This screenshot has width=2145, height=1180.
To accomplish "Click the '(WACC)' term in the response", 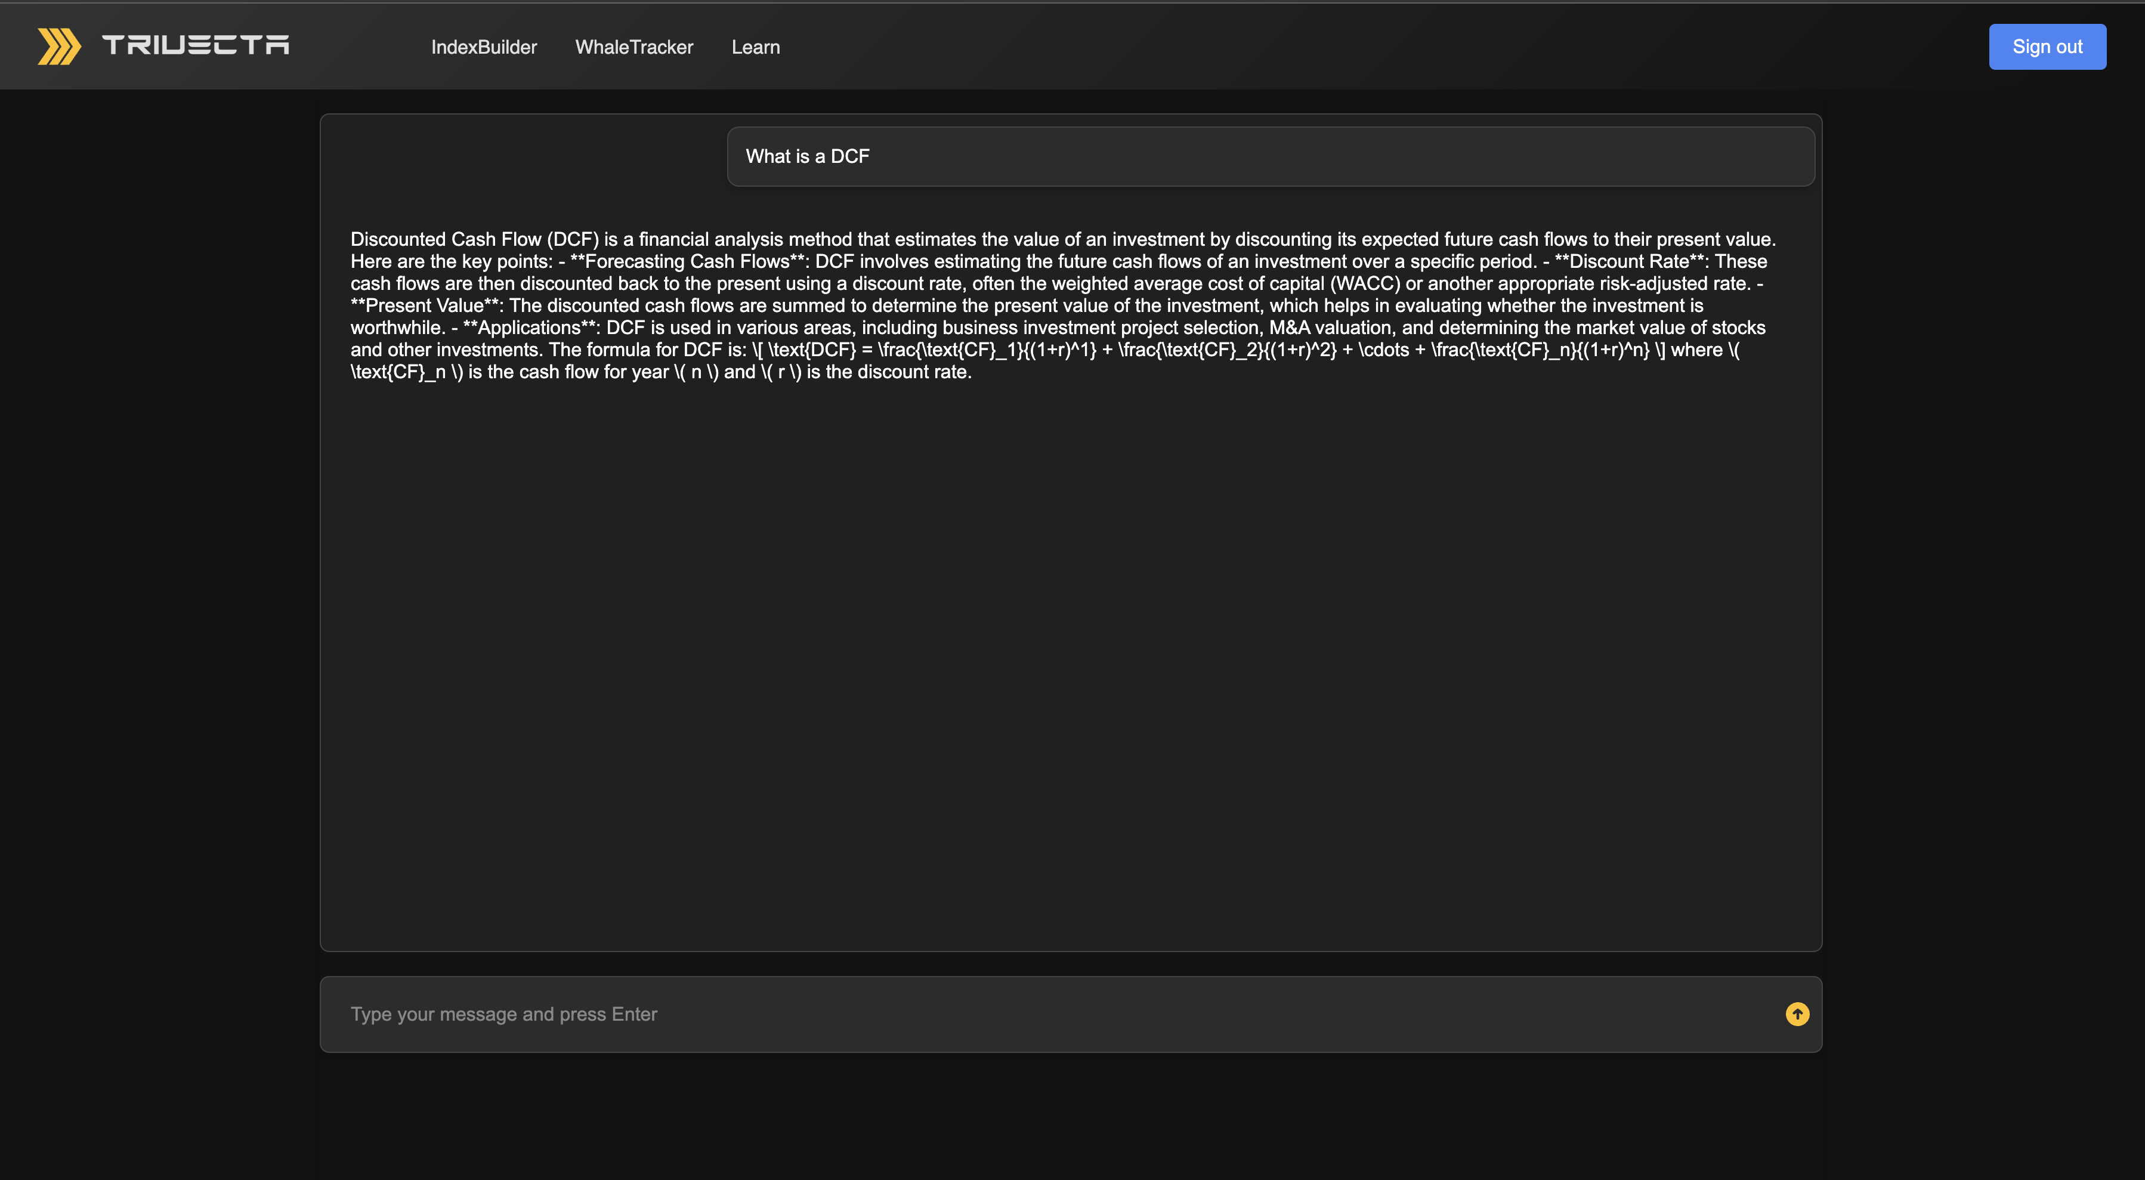I will (1365, 284).
